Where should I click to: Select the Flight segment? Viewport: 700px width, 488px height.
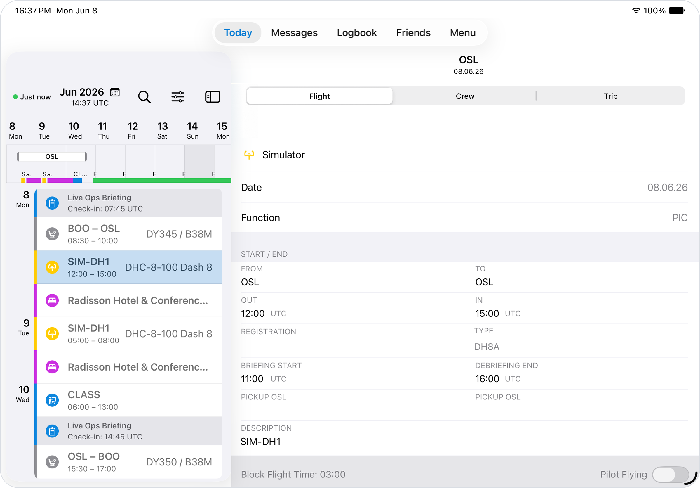click(319, 96)
